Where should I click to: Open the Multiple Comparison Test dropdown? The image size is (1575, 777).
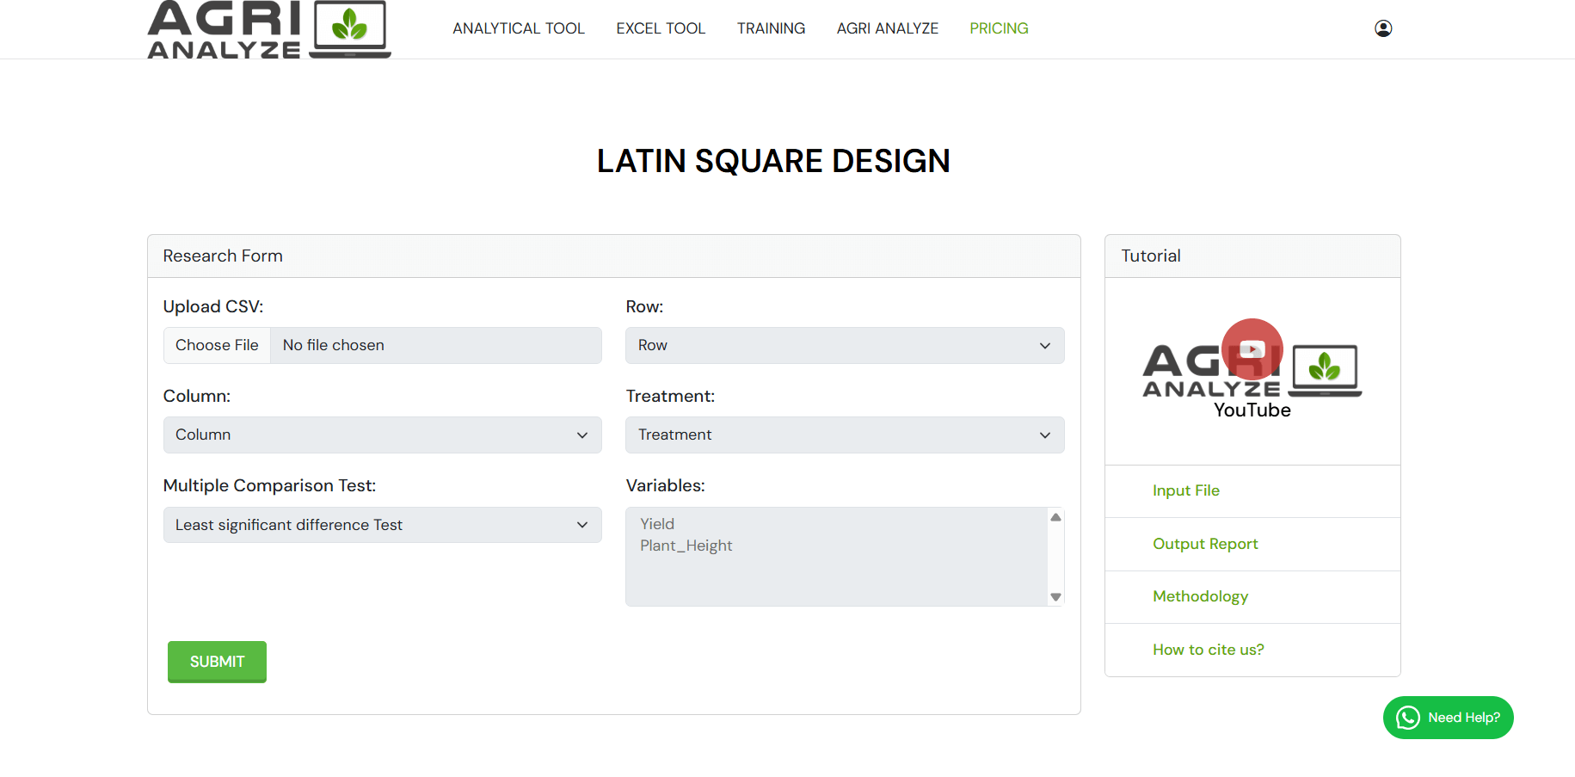click(382, 525)
